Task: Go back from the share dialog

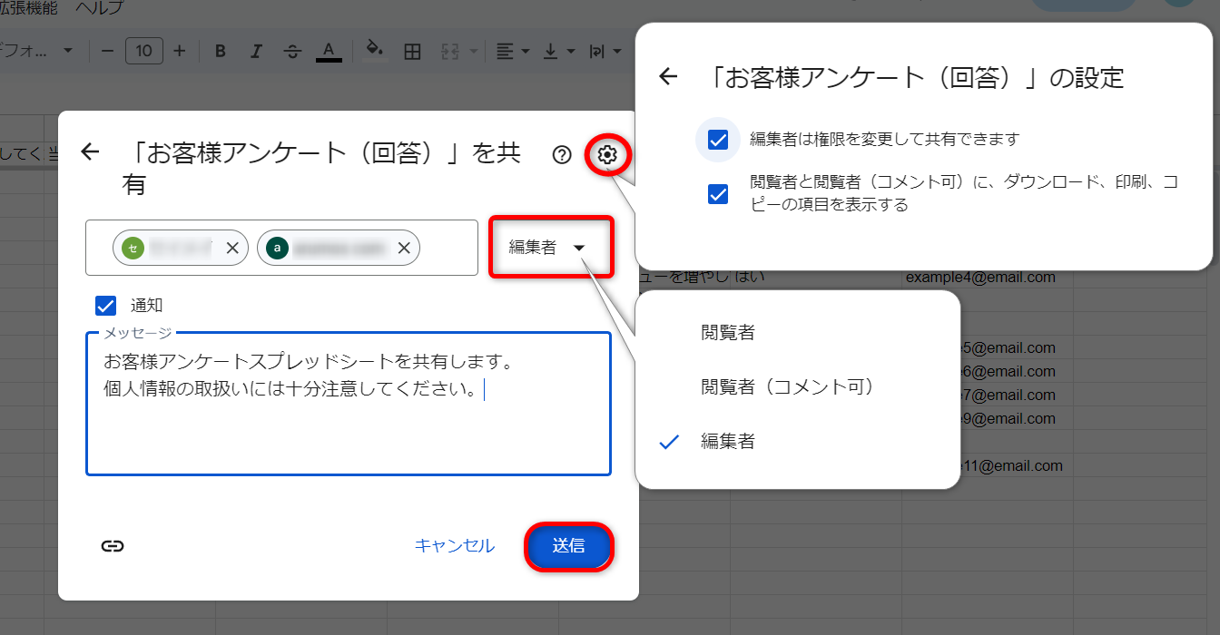Action: tap(90, 151)
